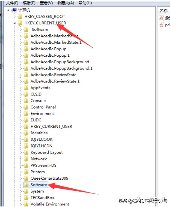171x207 pixels.
Task: Select the CLSID key label
Action: (x=36, y=94)
